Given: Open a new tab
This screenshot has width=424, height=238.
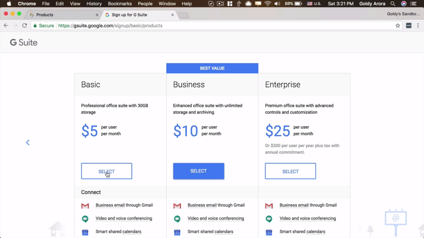Looking at the screenshot, I should click(184, 15).
